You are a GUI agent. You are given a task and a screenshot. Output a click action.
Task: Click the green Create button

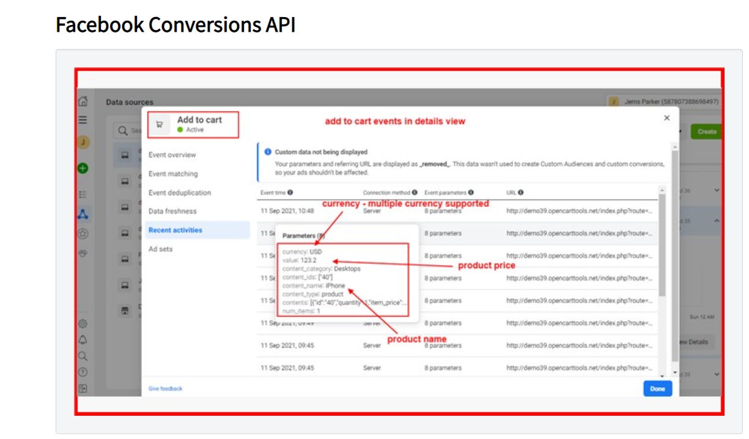tap(705, 131)
